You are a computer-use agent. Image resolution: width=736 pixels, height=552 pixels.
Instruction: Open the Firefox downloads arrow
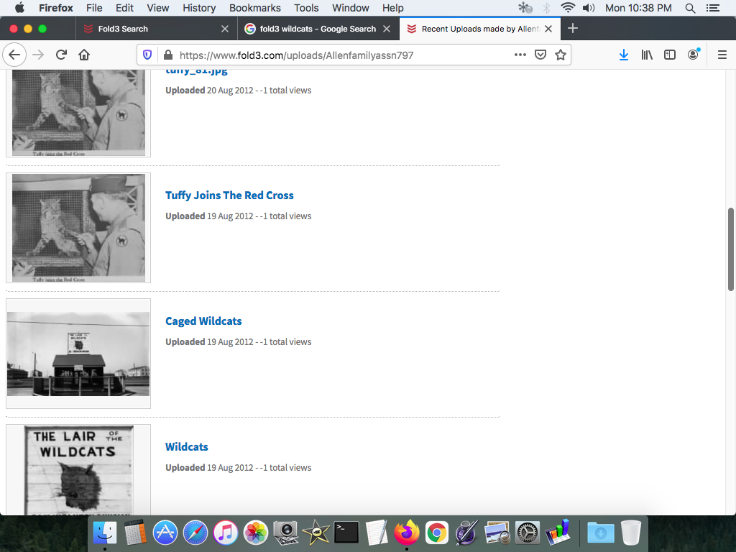(x=624, y=55)
